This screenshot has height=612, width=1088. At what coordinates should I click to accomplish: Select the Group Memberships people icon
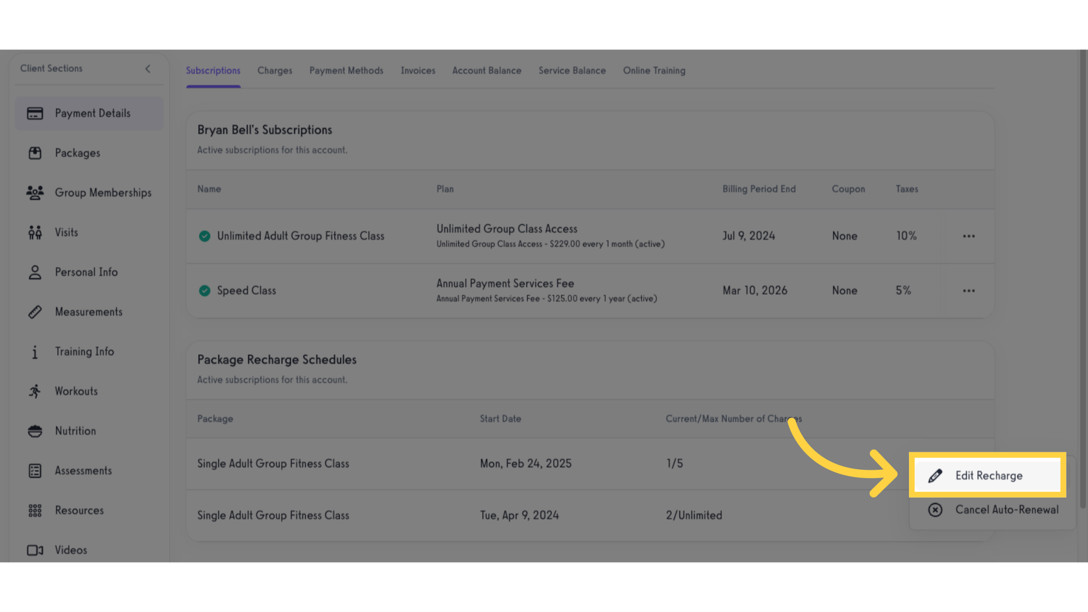coord(35,193)
